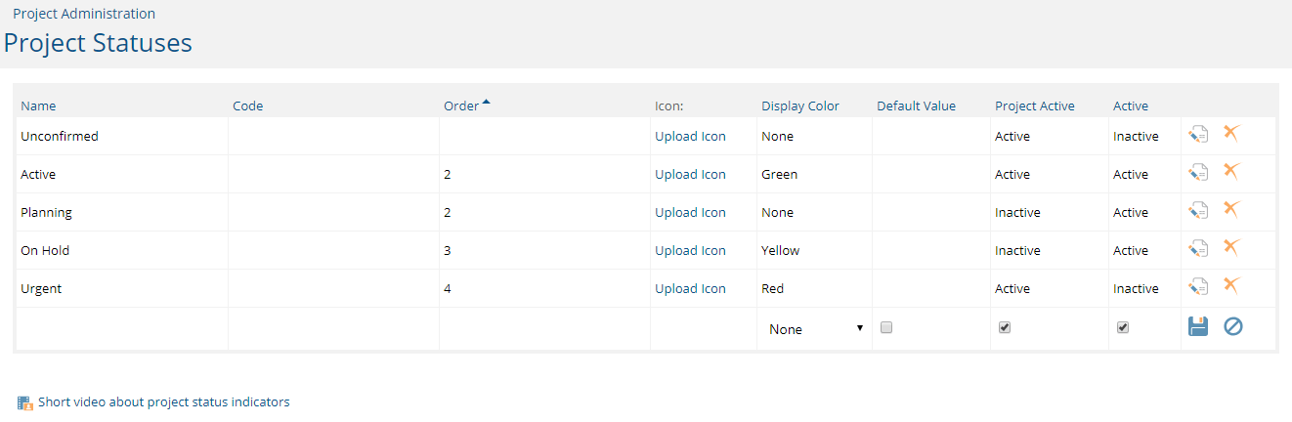Sort by the Code column header
Screen dimensions: 1292x422
click(248, 105)
